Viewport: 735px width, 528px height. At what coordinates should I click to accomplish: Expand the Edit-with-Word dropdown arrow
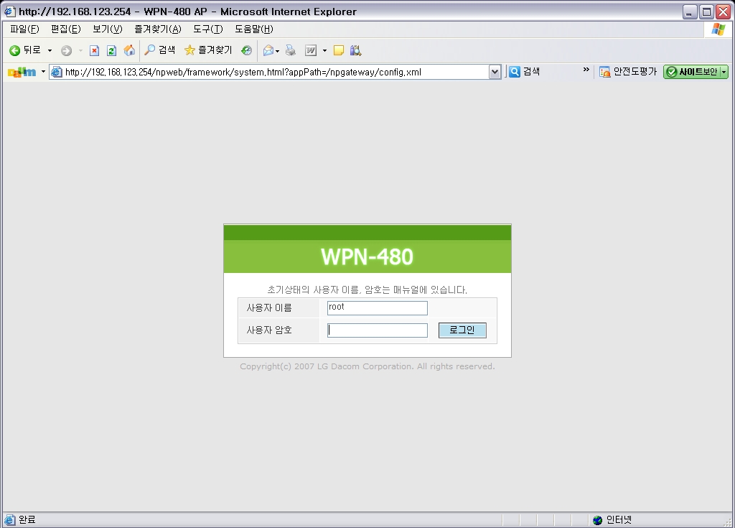pos(324,51)
